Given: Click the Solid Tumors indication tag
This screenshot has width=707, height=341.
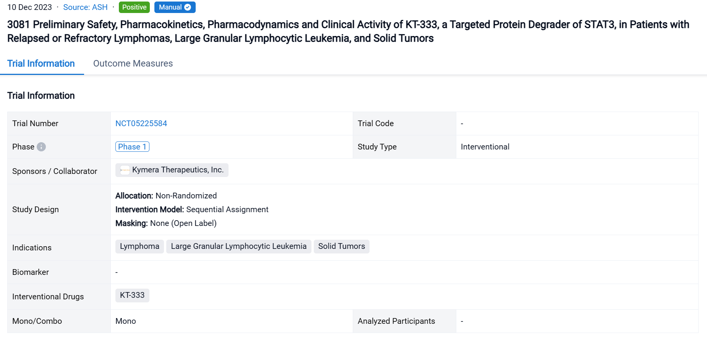Looking at the screenshot, I should coord(341,247).
